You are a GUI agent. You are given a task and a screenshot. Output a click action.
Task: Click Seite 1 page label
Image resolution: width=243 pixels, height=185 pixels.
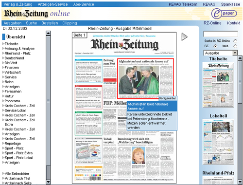79,35
